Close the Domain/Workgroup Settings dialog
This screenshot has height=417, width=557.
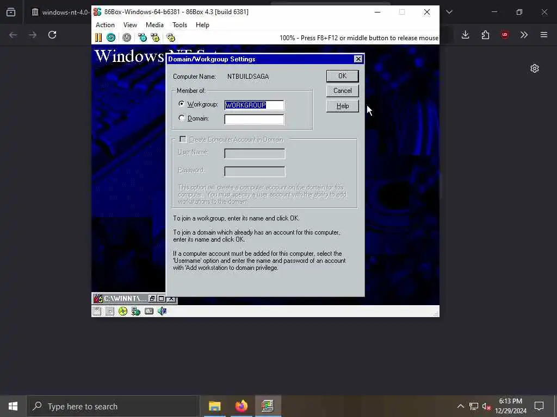pos(358,59)
